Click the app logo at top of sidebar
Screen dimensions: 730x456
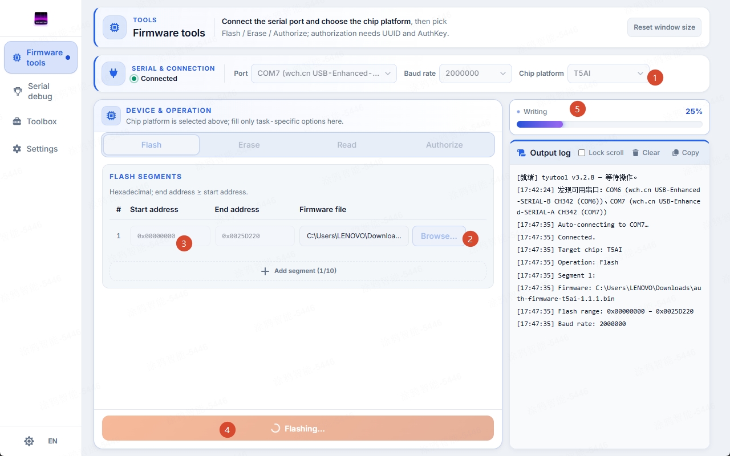(x=40, y=19)
